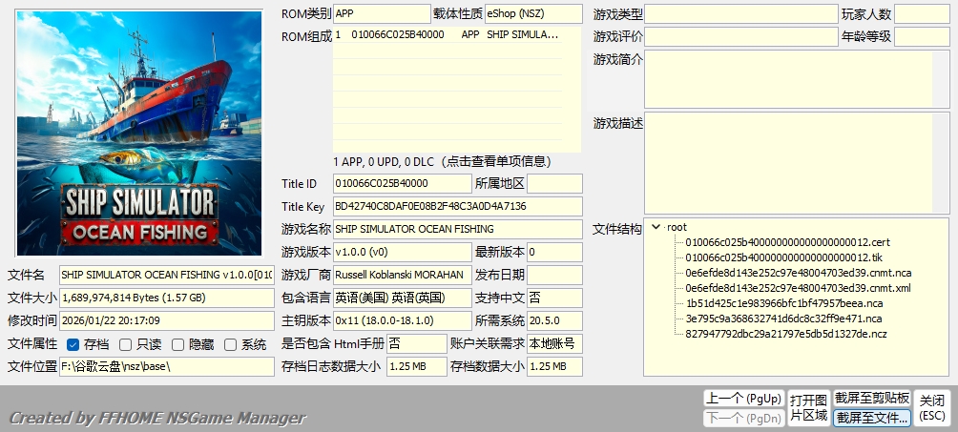Viewport: 958px width, 432px height.
Task: Click the Title Key text field
Action: [456, 206]
